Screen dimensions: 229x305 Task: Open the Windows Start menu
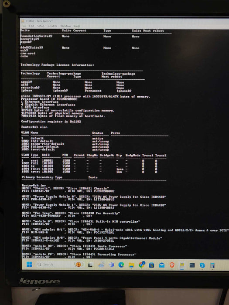(29, 264)
